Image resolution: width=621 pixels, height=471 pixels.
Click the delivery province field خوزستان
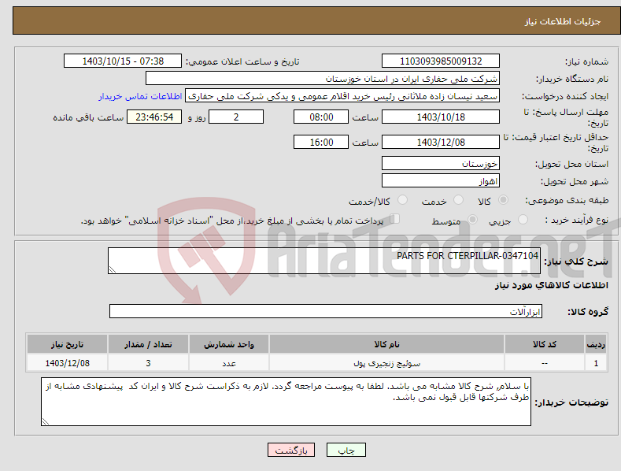[x=441, y=163]
